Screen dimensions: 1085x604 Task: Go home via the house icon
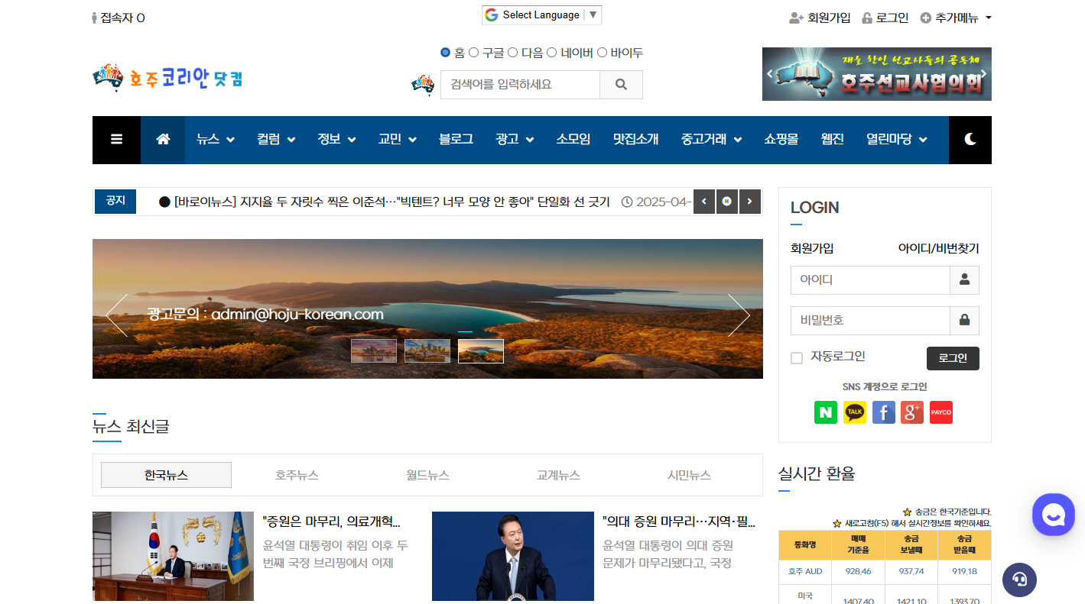coord(163,141)
